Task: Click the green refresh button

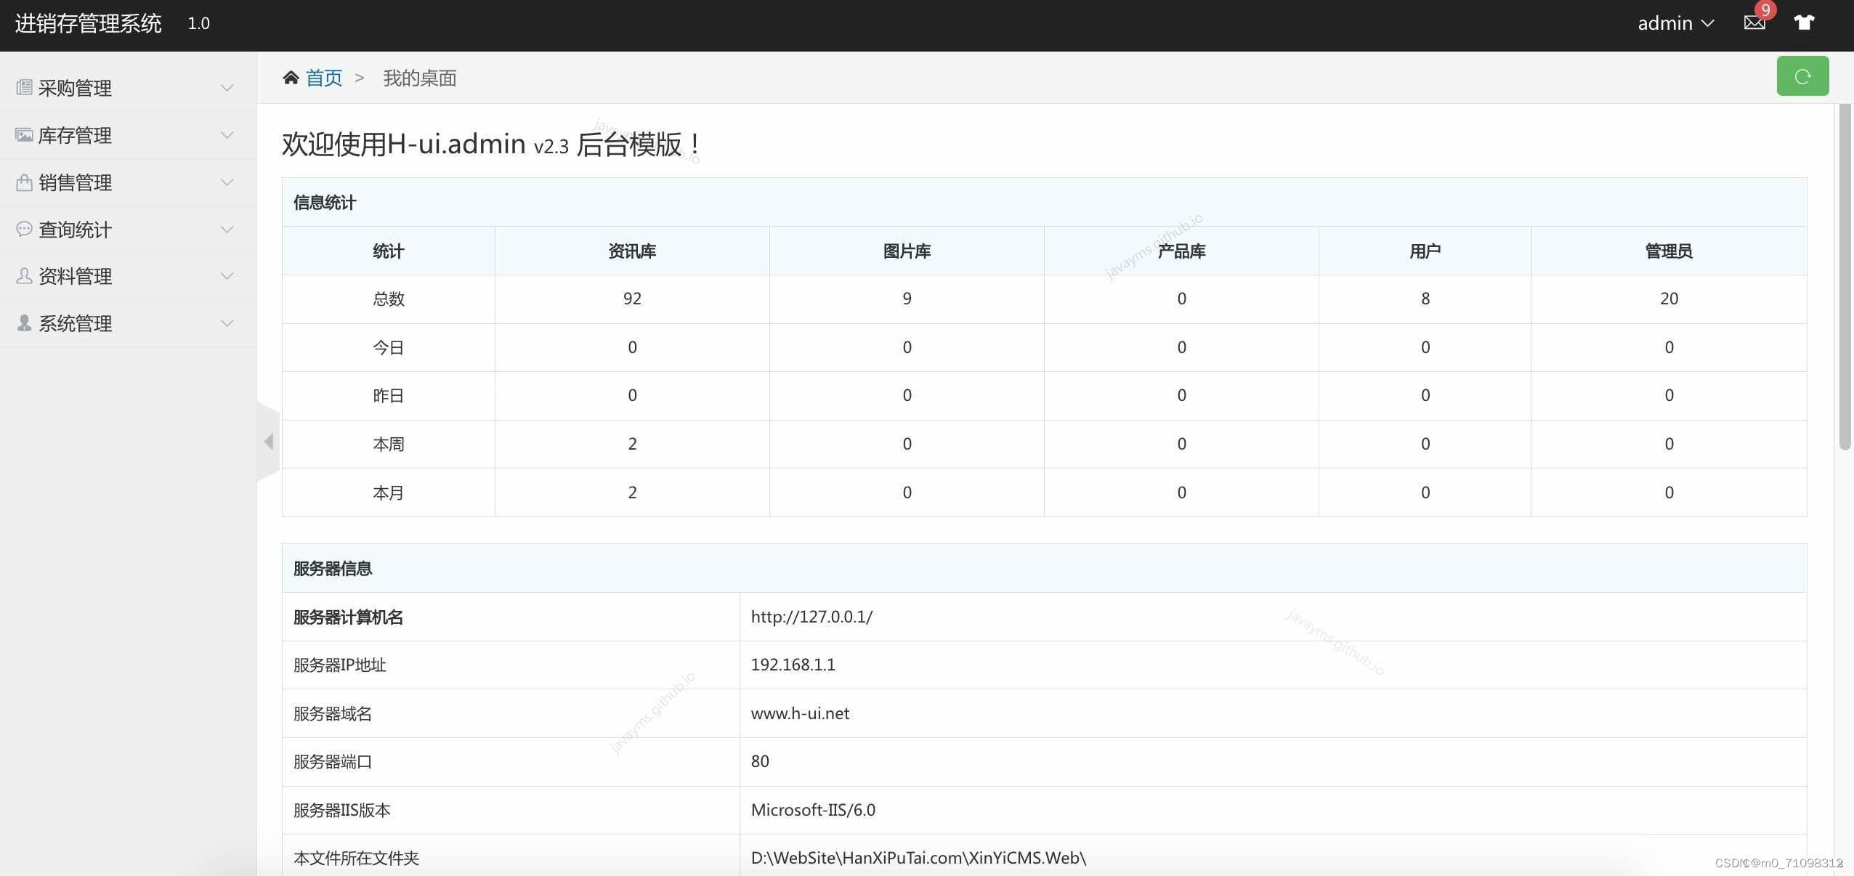Action: pos(1802,76)
